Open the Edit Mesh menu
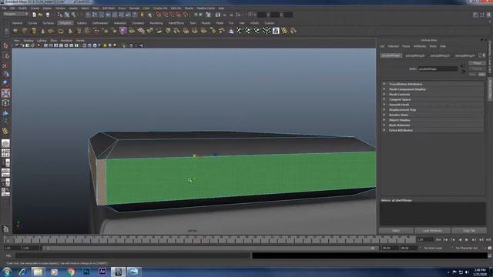Viewport: 493px width, 277px height. click(x=109, y=8)
